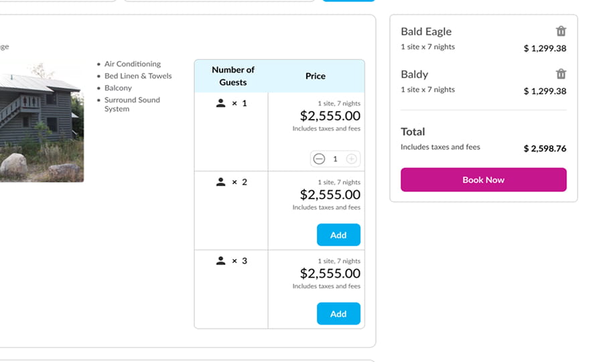This screenshot has height=362, width=597.
Task: Select the Bald Eagle cart item title
Action: (426, 31)
